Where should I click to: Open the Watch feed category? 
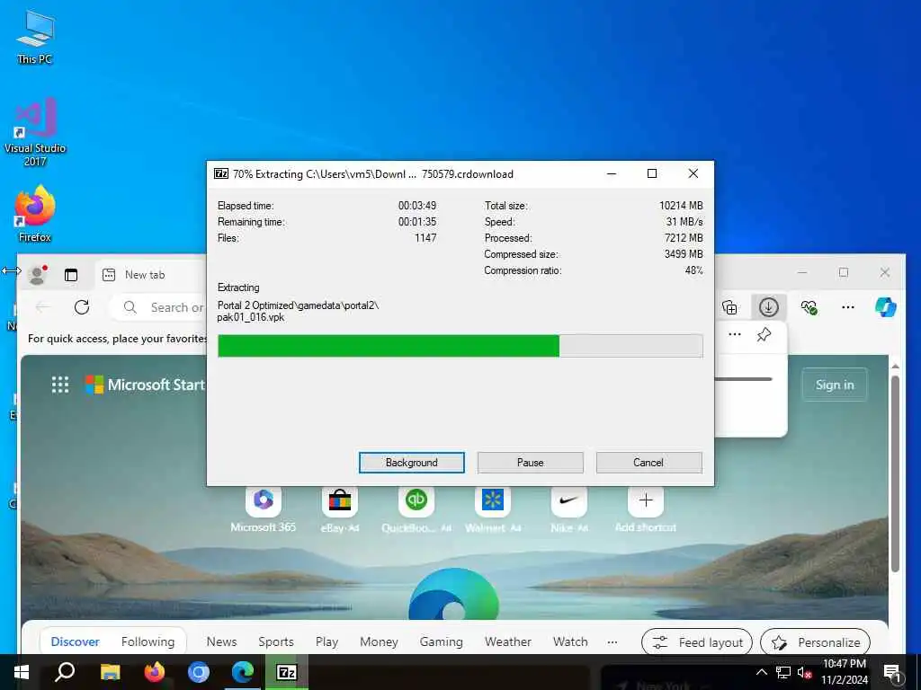click(570, 641)
